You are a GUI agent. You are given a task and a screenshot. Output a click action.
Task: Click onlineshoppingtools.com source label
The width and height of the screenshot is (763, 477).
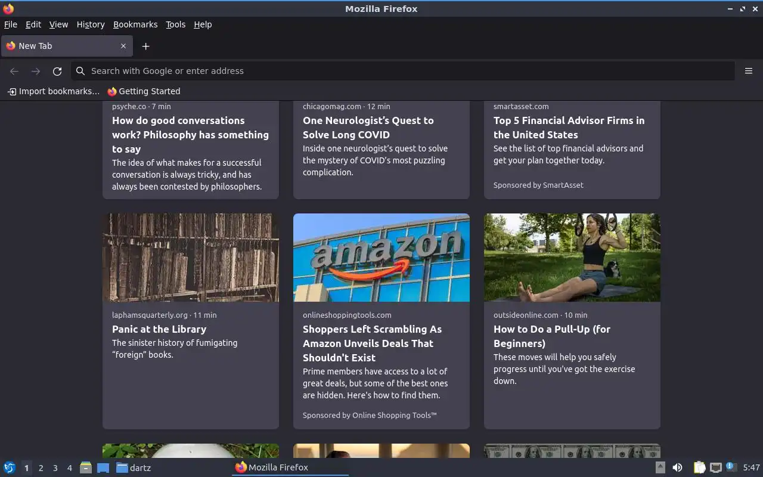347,315
